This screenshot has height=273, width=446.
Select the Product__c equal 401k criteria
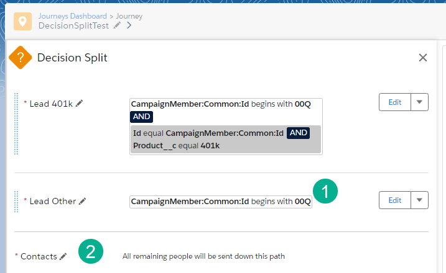click(x=177, y=146)
